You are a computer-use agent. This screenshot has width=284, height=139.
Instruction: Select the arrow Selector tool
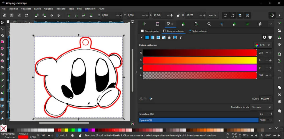pyautogui.click(x=2, y=23)
